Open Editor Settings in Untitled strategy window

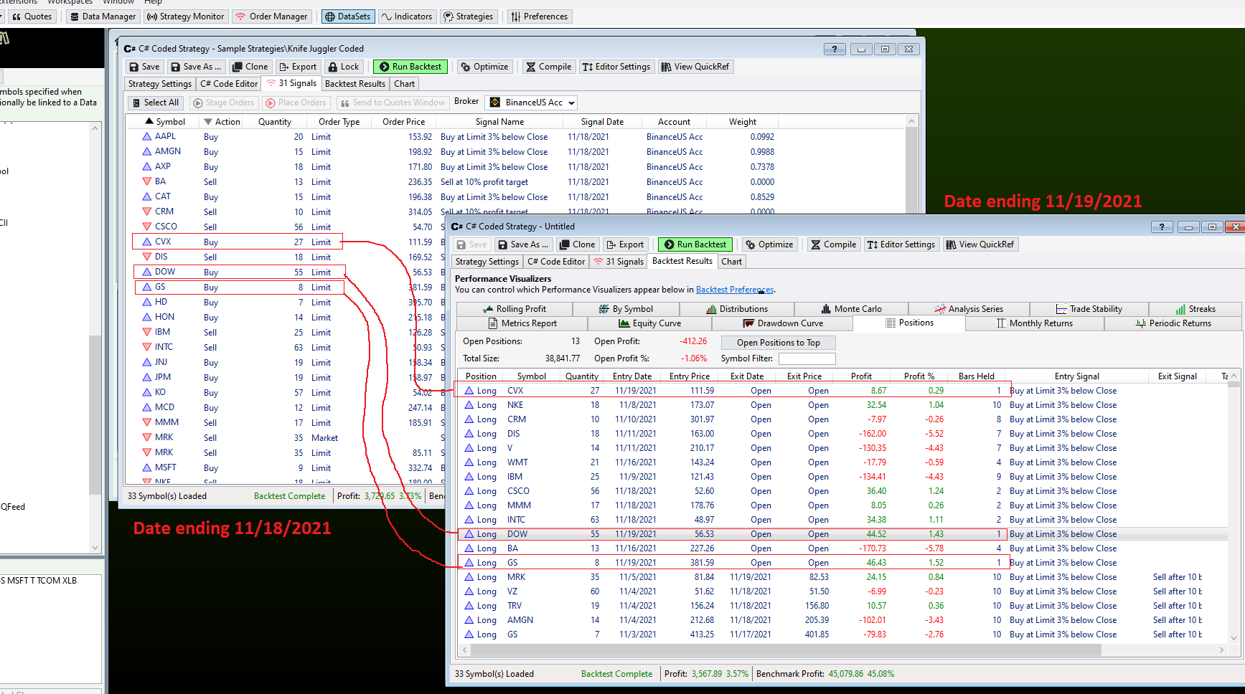pos(901,244)
